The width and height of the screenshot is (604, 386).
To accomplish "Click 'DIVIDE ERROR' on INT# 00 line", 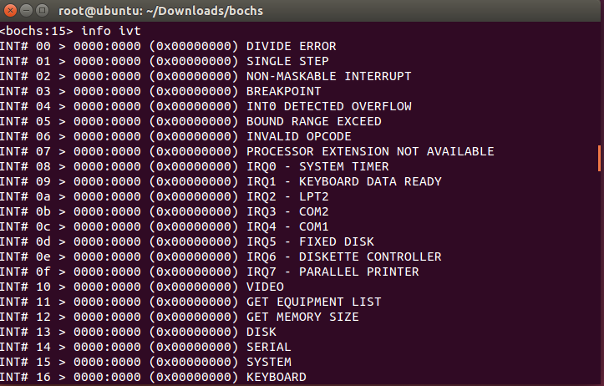I will point(292,46).
